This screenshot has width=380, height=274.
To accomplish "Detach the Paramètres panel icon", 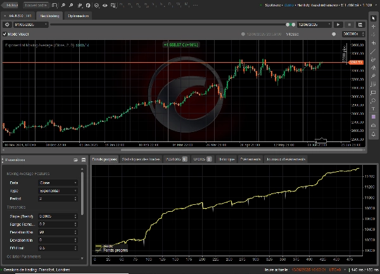I will [x=76, y=160].
